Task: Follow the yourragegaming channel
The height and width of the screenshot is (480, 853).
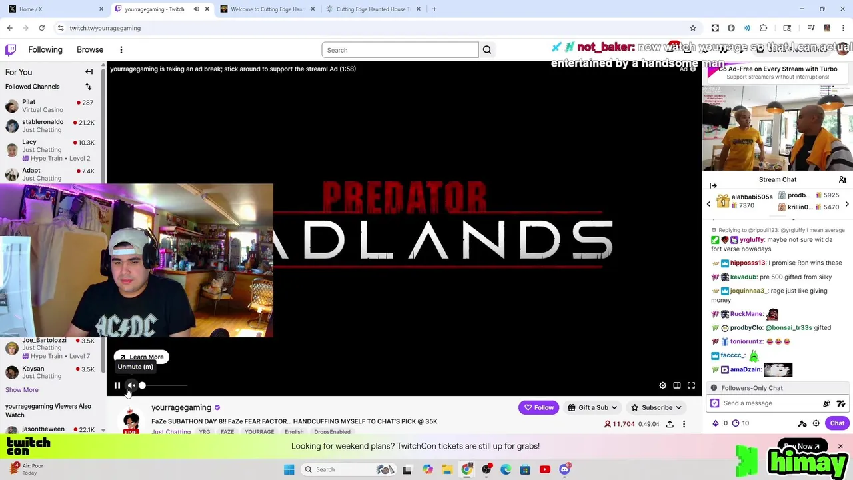Action: pos(539,407)
